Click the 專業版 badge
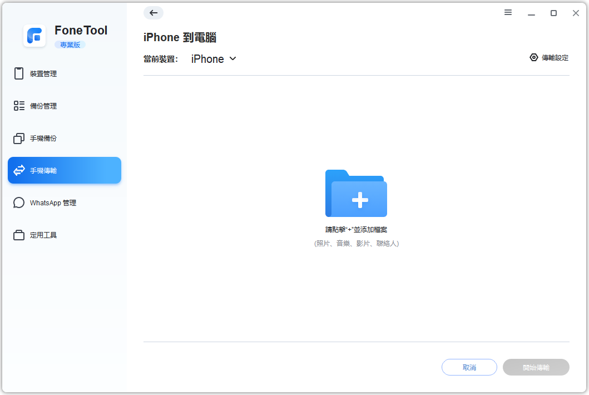Image resolution: width=589 pixels, height=395 pixels. click(70, 45)
